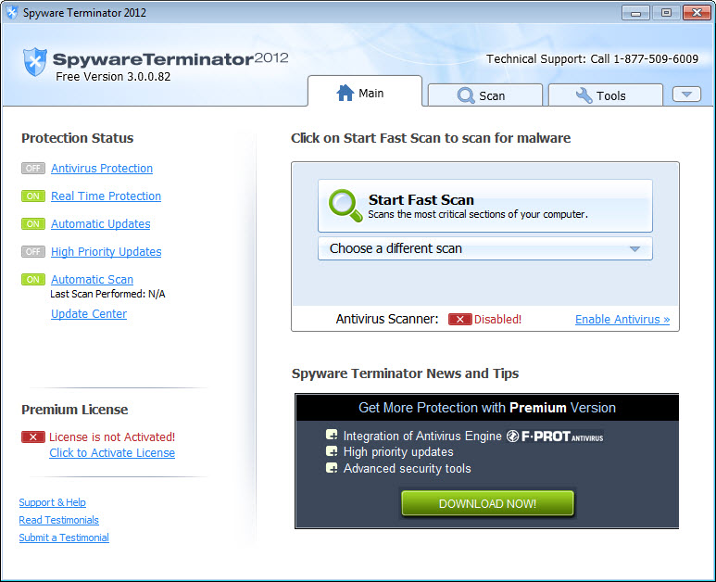The image size is (716, 582).
Task: Open the Antivirus Protection link
Action: click(102, 168)
